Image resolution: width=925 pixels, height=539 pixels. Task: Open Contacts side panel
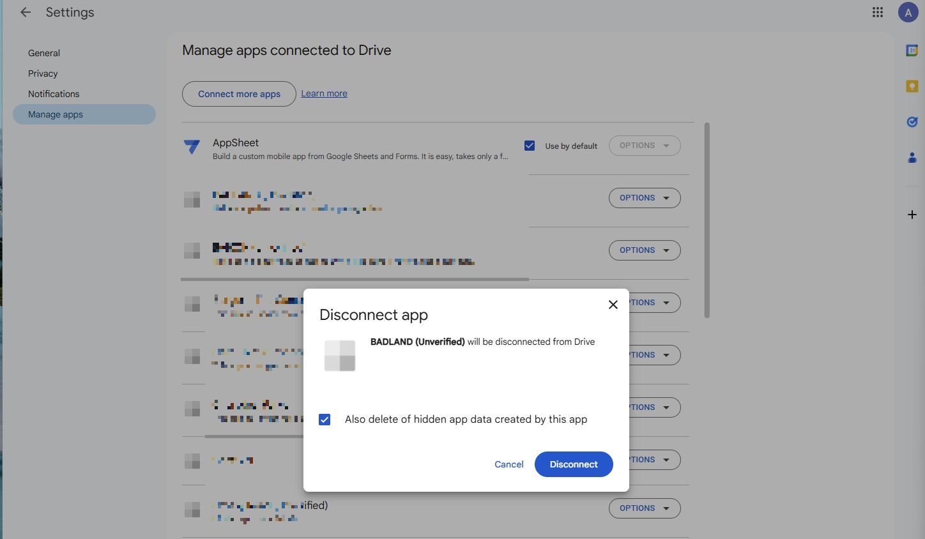[x=912, y=157]
